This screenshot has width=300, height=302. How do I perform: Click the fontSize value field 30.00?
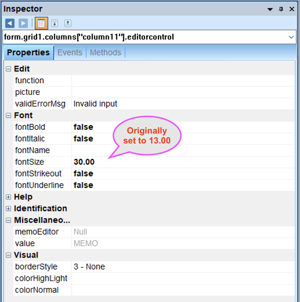point(84,162)
